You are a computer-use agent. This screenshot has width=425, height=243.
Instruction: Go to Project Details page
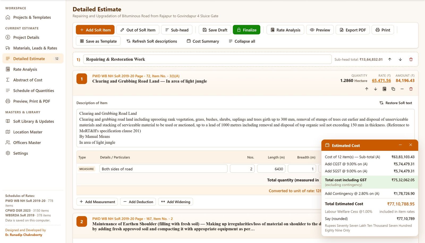click(33, 37)
